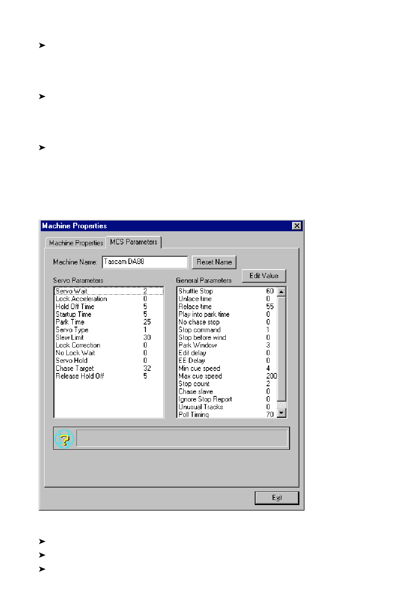Screen dimensions: 404x600
Task: Click the General Parameters scroll down arrow
Action: pos(281,413)
